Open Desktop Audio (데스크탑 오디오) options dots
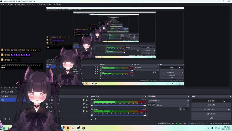232x131 pixels. [92, 102]
